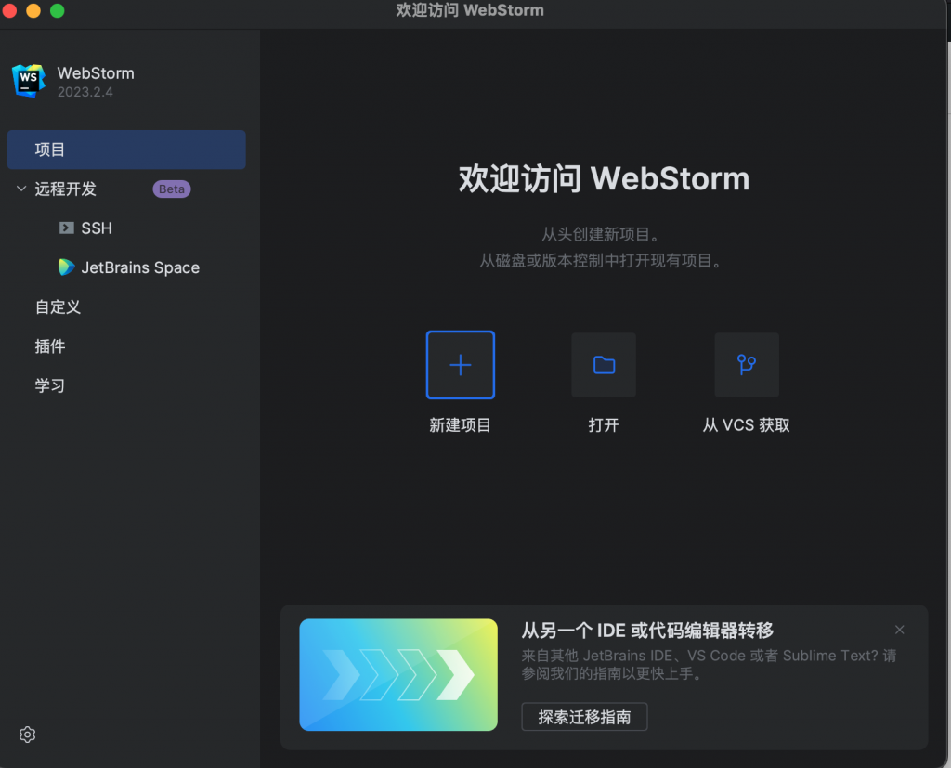Dismiss the migration banner with the X
This screenshot has width=951, height=768.
click(899, 630)
